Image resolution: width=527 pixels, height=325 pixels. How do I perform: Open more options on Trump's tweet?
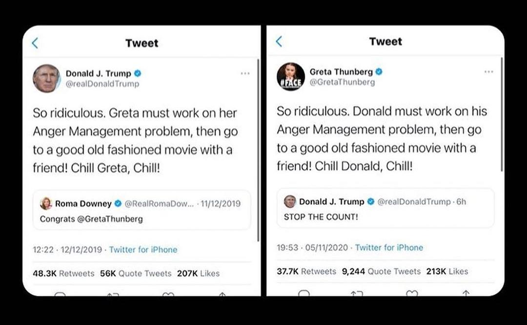coord(245,73)
